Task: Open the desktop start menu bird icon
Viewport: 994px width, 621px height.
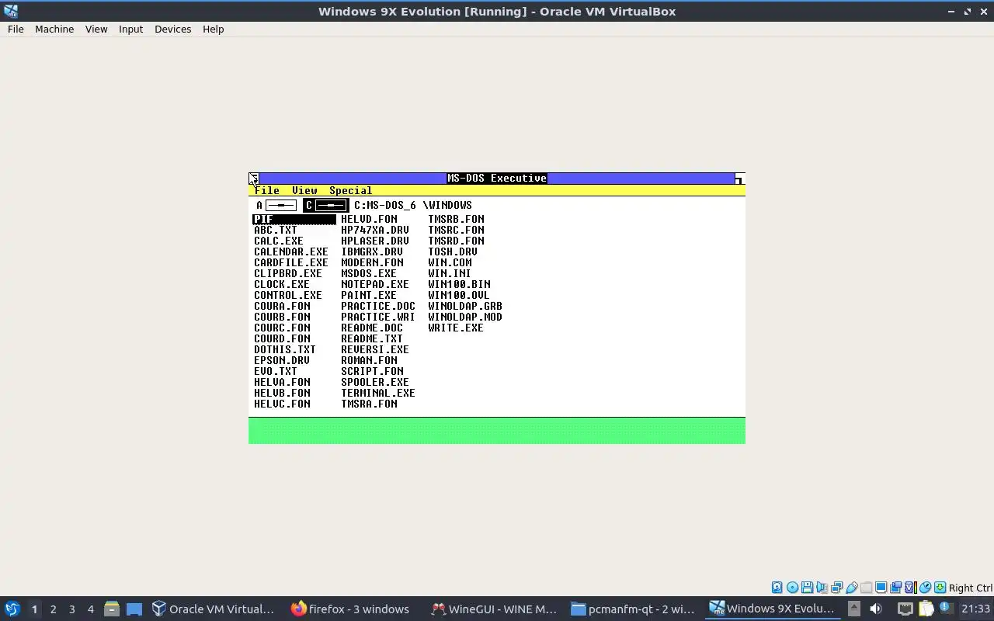Action: [x=12, y=609]
